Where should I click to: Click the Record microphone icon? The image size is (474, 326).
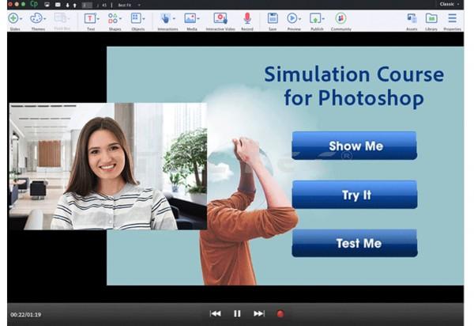click(x=246, y=18)
